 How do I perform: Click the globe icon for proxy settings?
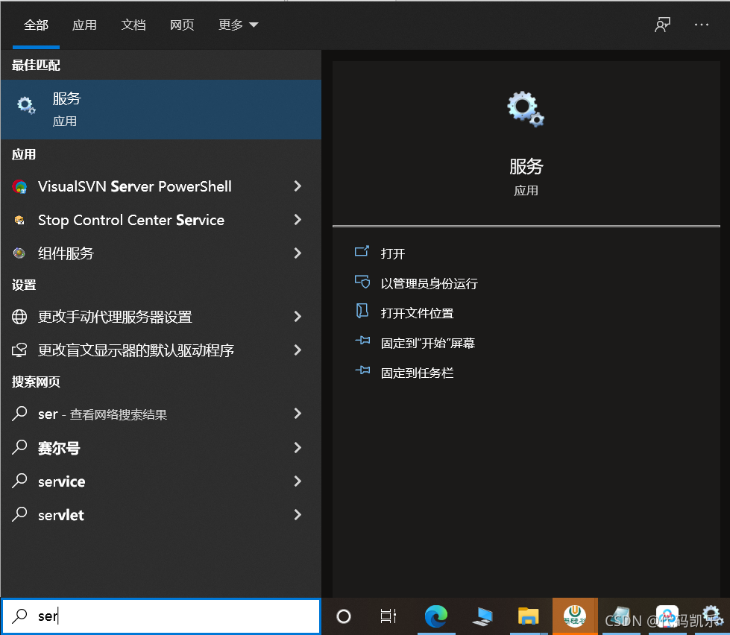pyautogui.click(x=19, y=316)
